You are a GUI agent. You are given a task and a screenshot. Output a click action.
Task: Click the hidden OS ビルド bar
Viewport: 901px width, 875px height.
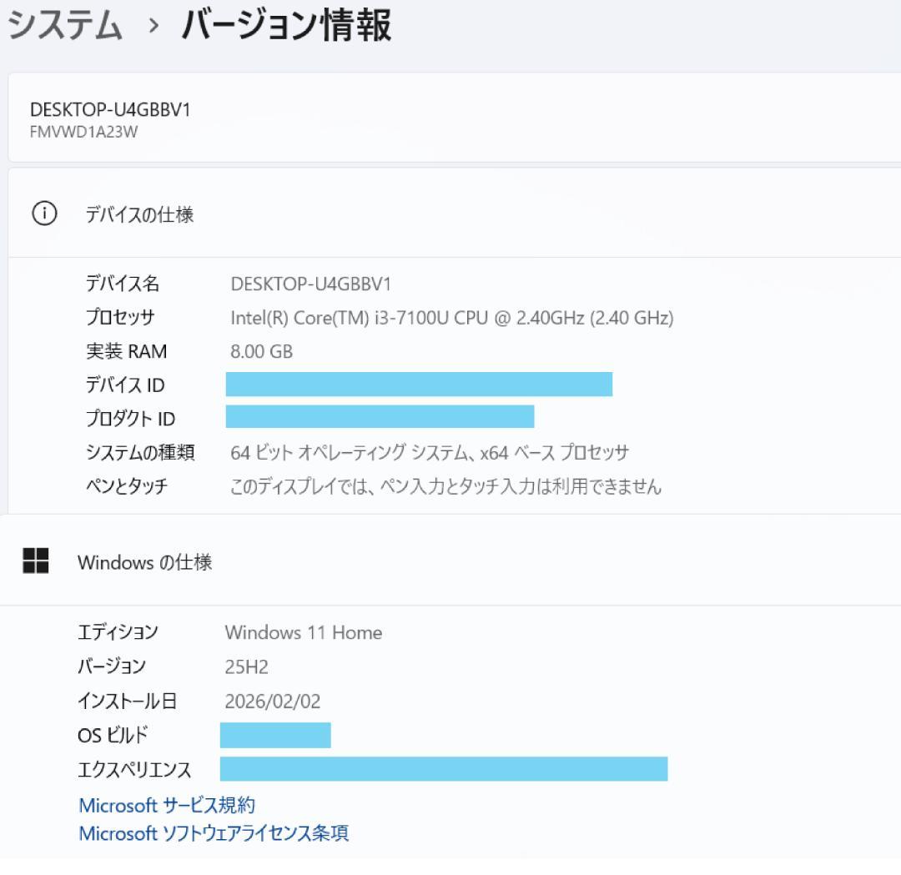tap(275, 735)
